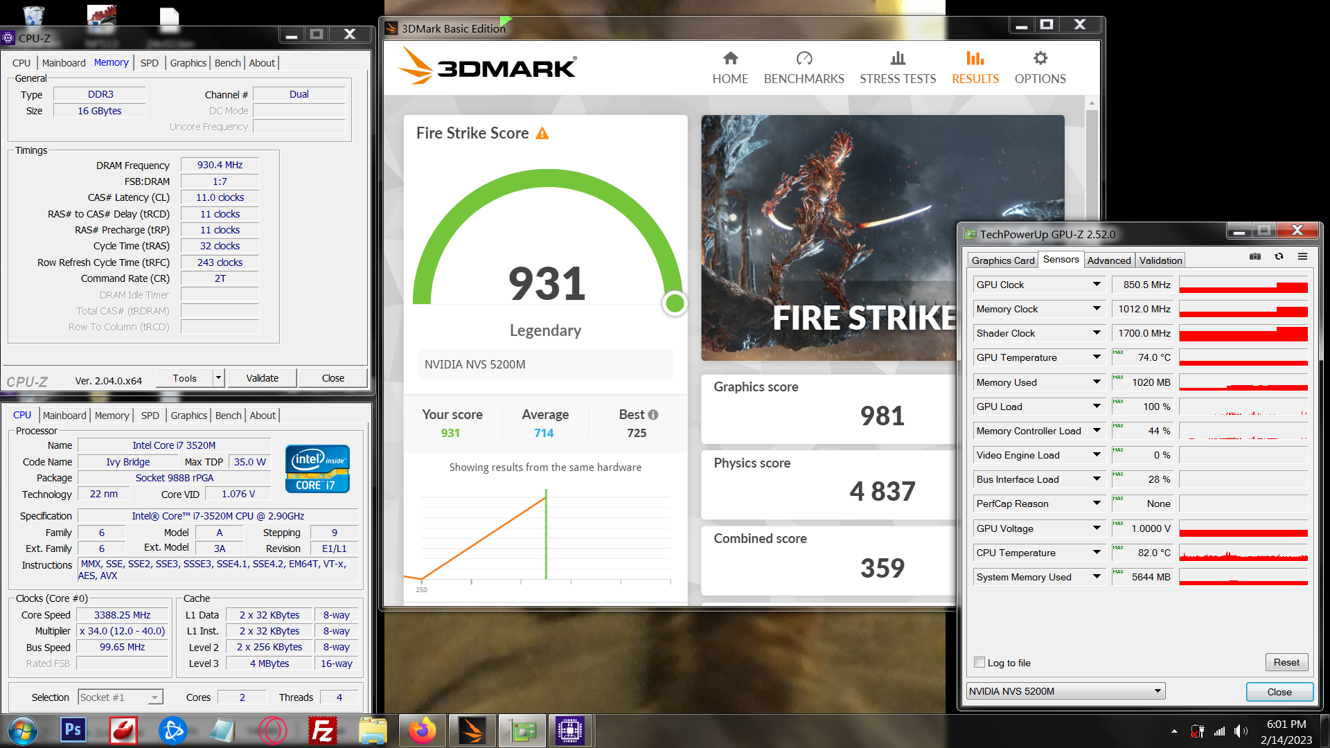Click the volume speaker tray icon
The image size is (1330, 748).
click(x=1240, y=731)
